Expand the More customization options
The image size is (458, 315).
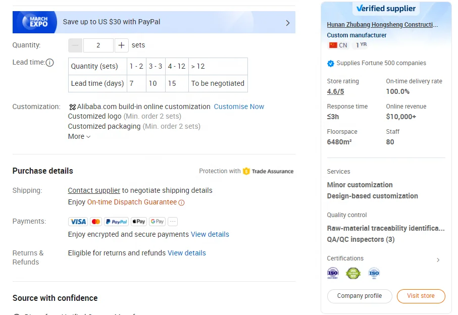[x=79, y=136]
